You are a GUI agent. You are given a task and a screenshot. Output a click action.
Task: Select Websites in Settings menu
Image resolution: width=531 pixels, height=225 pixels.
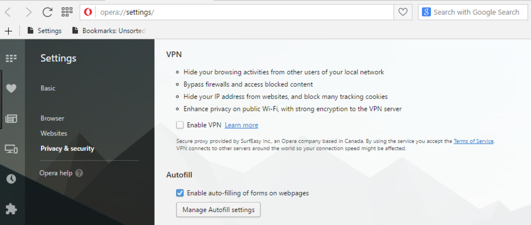click(54, 133)
